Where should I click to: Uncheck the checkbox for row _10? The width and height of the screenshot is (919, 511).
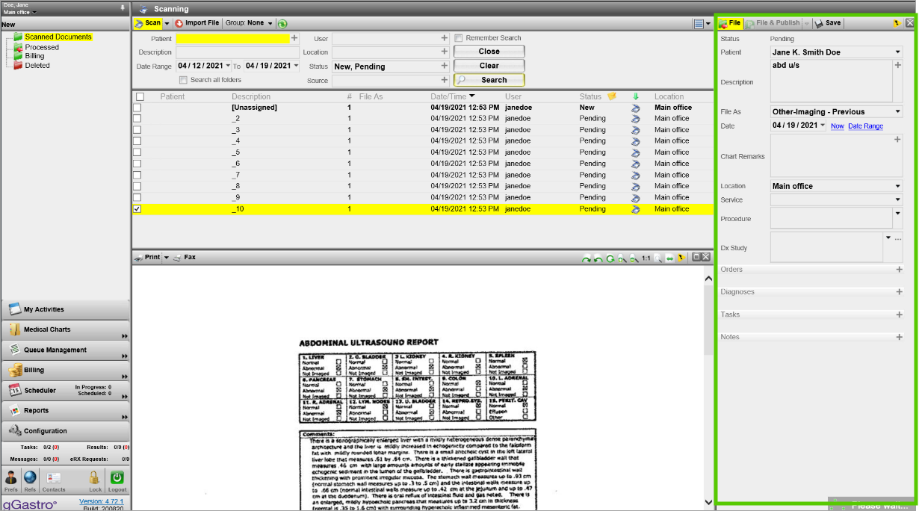click(x=137, y=209)
